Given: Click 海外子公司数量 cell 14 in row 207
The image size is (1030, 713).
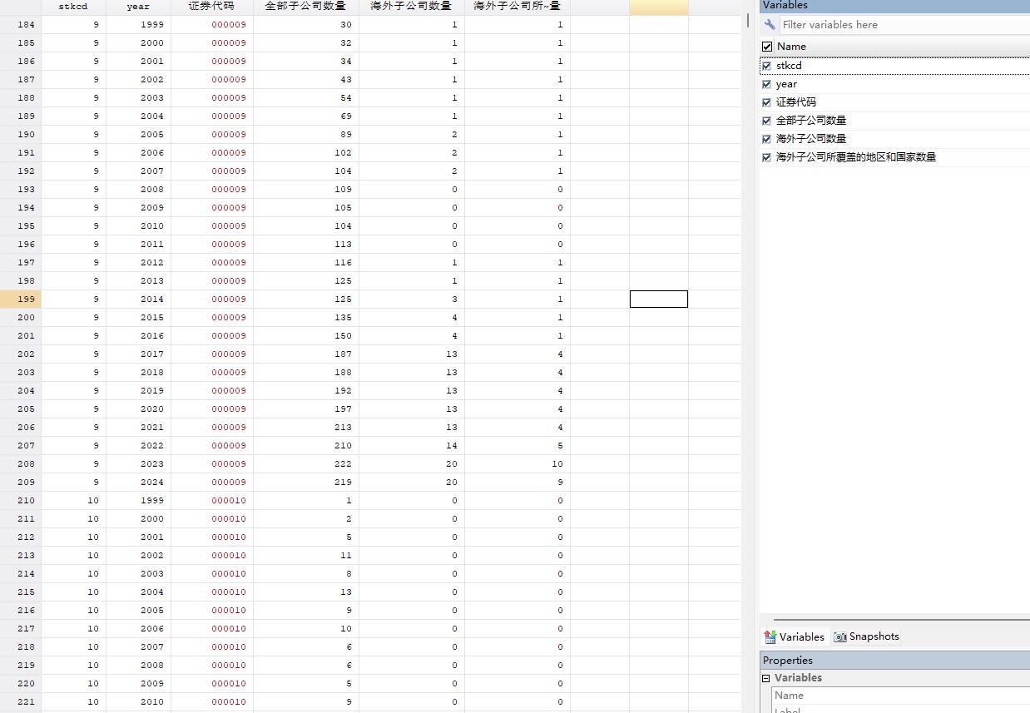Looking at the screenshot, I should point(412,446).
